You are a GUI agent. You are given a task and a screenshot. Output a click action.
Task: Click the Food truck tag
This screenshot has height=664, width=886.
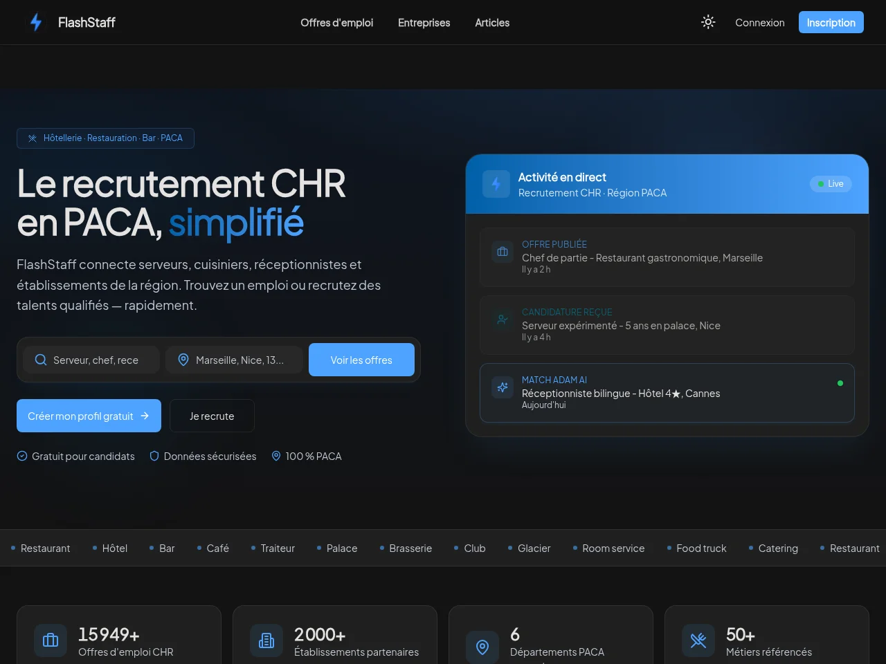click(701, 548)
